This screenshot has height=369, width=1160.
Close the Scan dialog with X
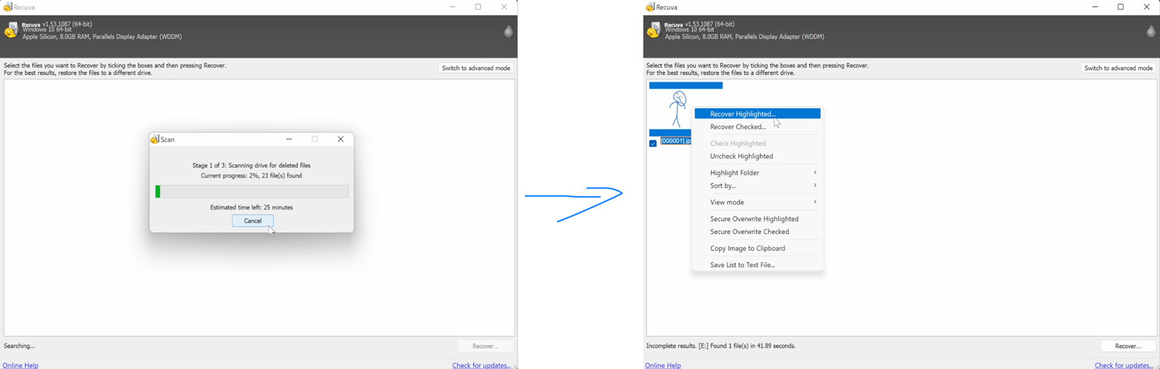340,139
